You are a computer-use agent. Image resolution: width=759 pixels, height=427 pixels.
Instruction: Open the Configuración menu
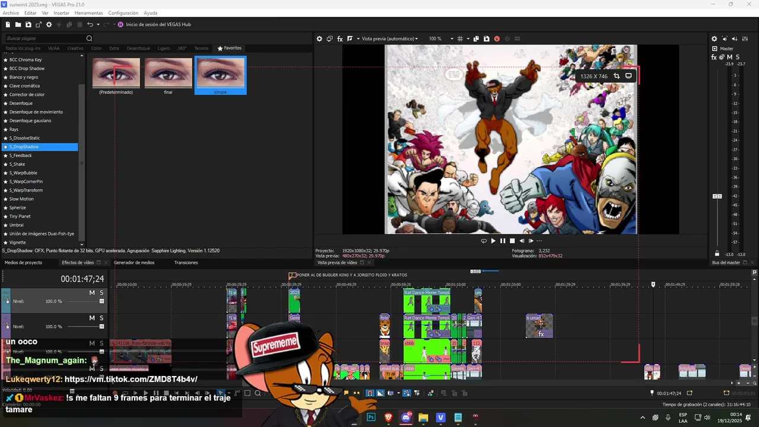[123, 12]
